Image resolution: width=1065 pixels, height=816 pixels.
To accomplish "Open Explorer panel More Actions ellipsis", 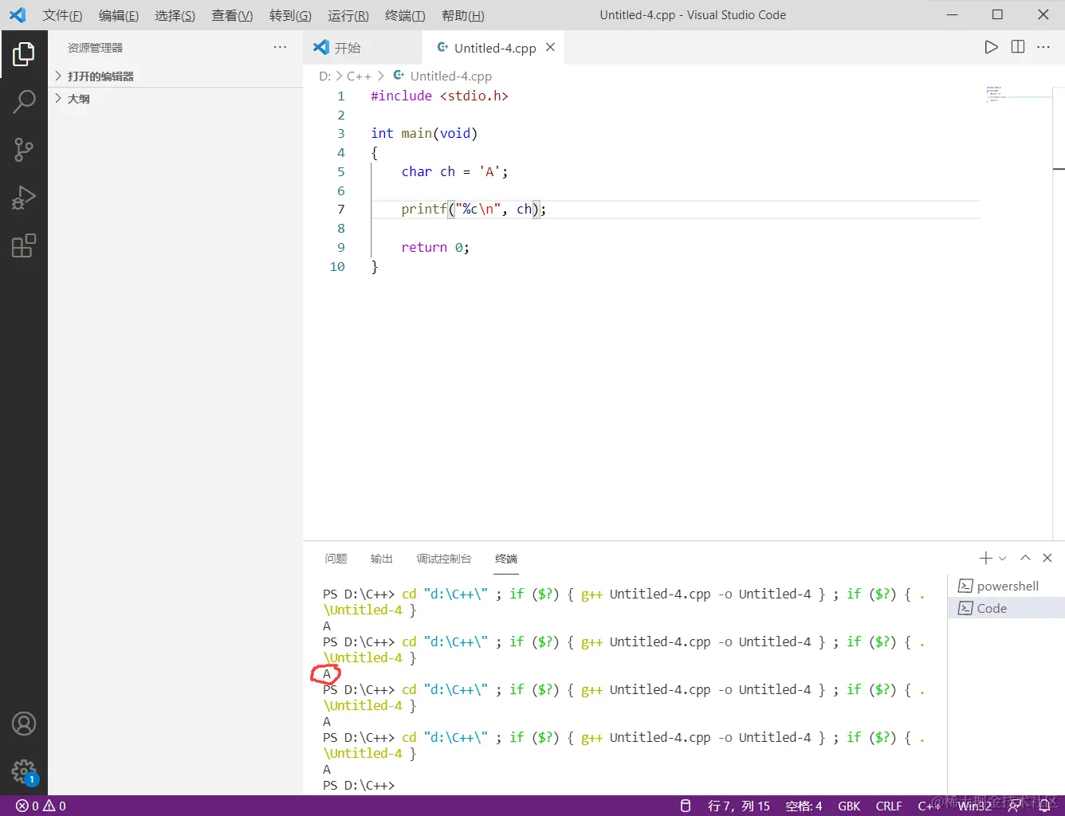I will [280, 47].
